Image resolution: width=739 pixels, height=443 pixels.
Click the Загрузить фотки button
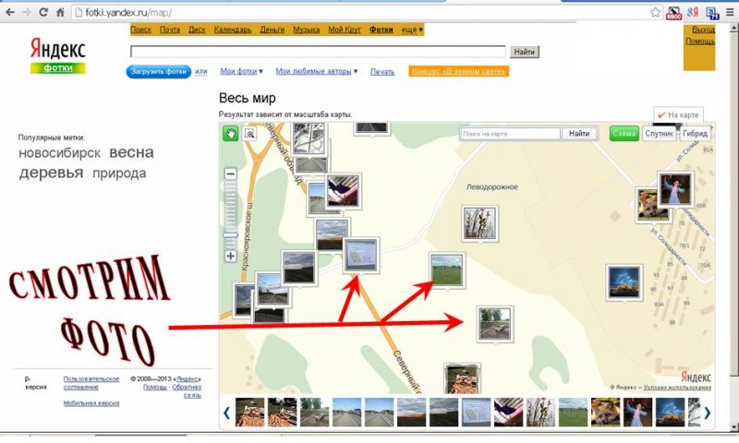(158, 72)
